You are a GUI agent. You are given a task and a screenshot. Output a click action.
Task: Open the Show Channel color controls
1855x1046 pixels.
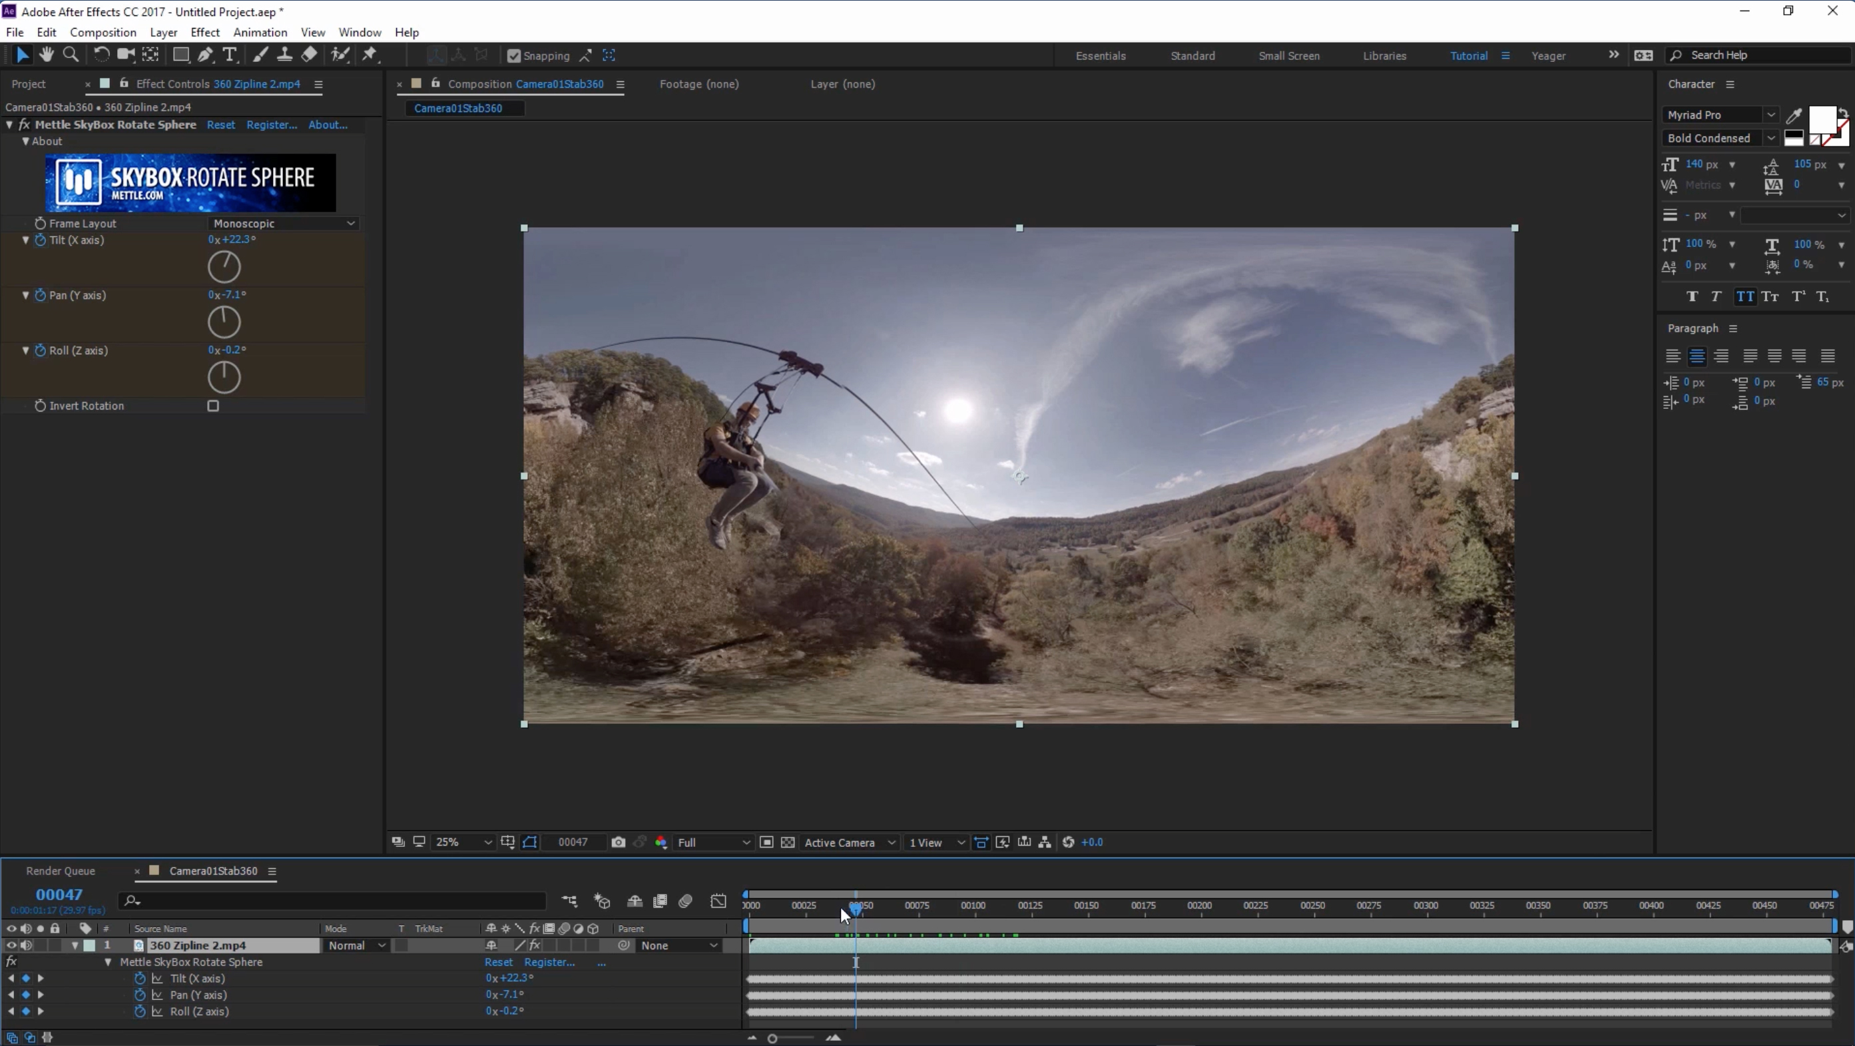(x=661, y=842)
